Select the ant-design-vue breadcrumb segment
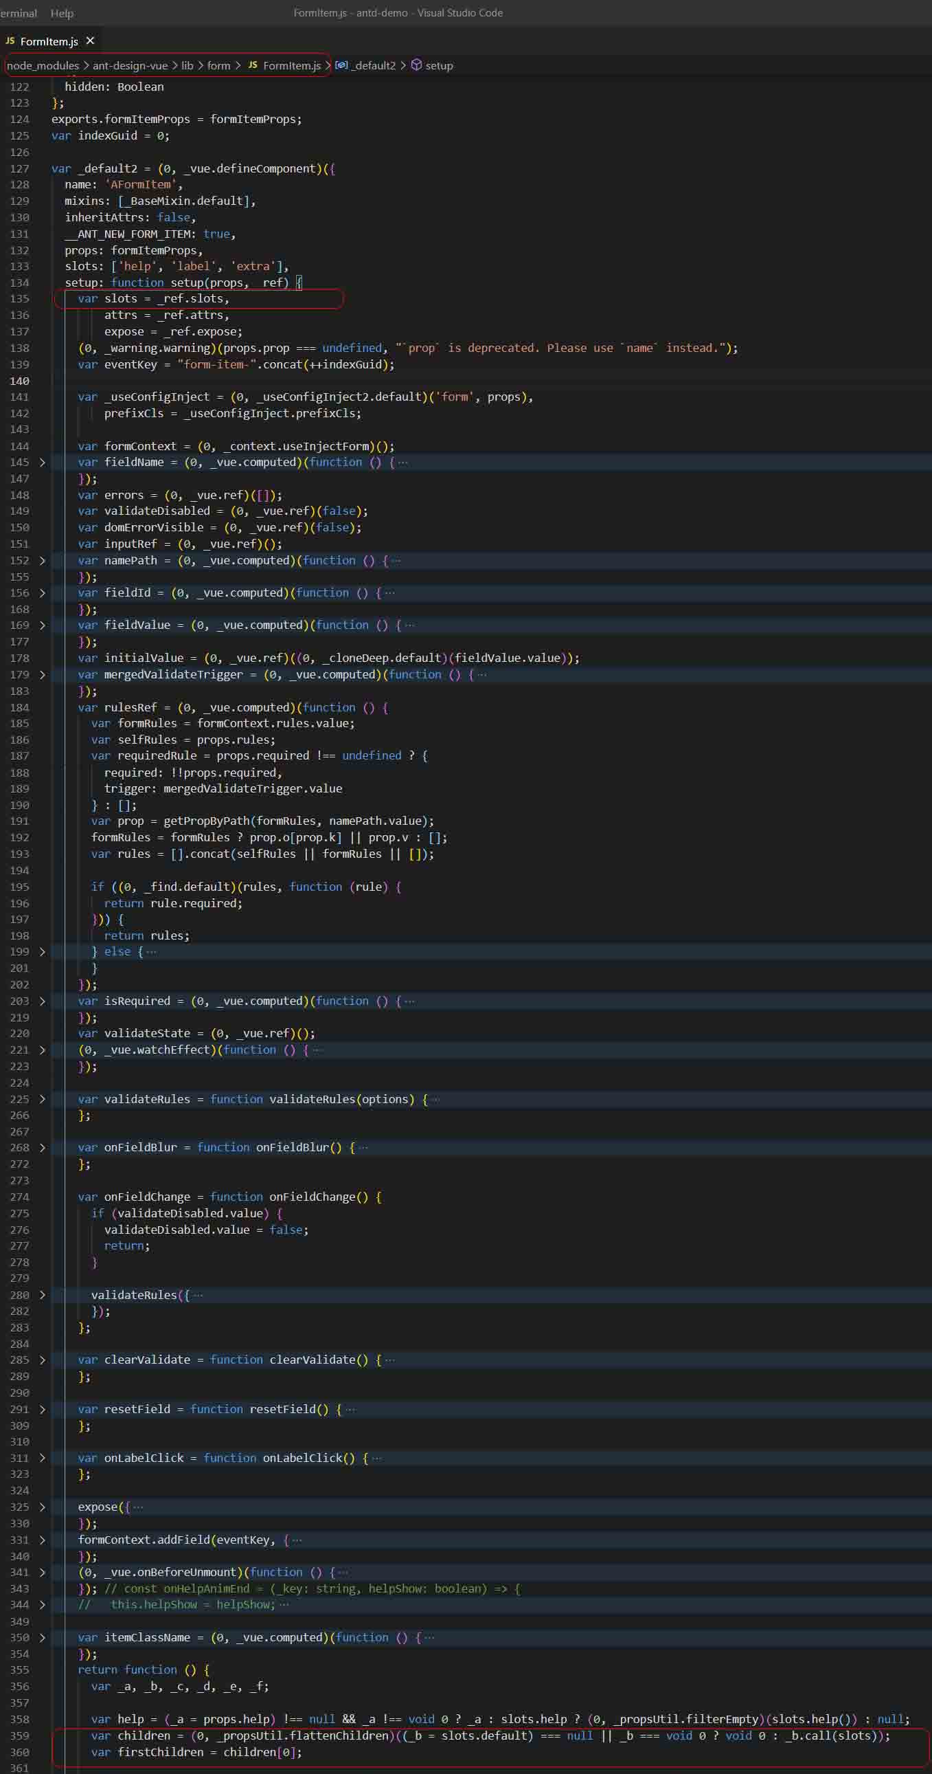 coord(130,65)
